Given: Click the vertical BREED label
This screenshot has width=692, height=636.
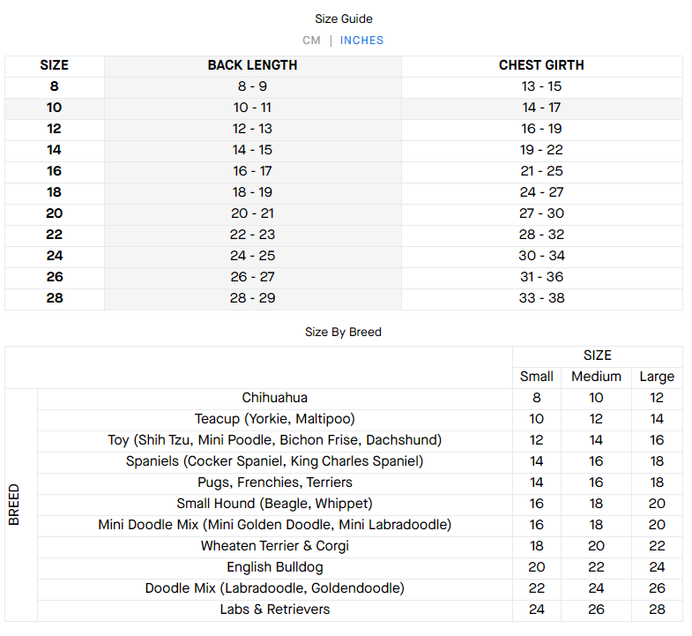Looking at the screenshot, I should pyautogui.click(x=14, y=504).
